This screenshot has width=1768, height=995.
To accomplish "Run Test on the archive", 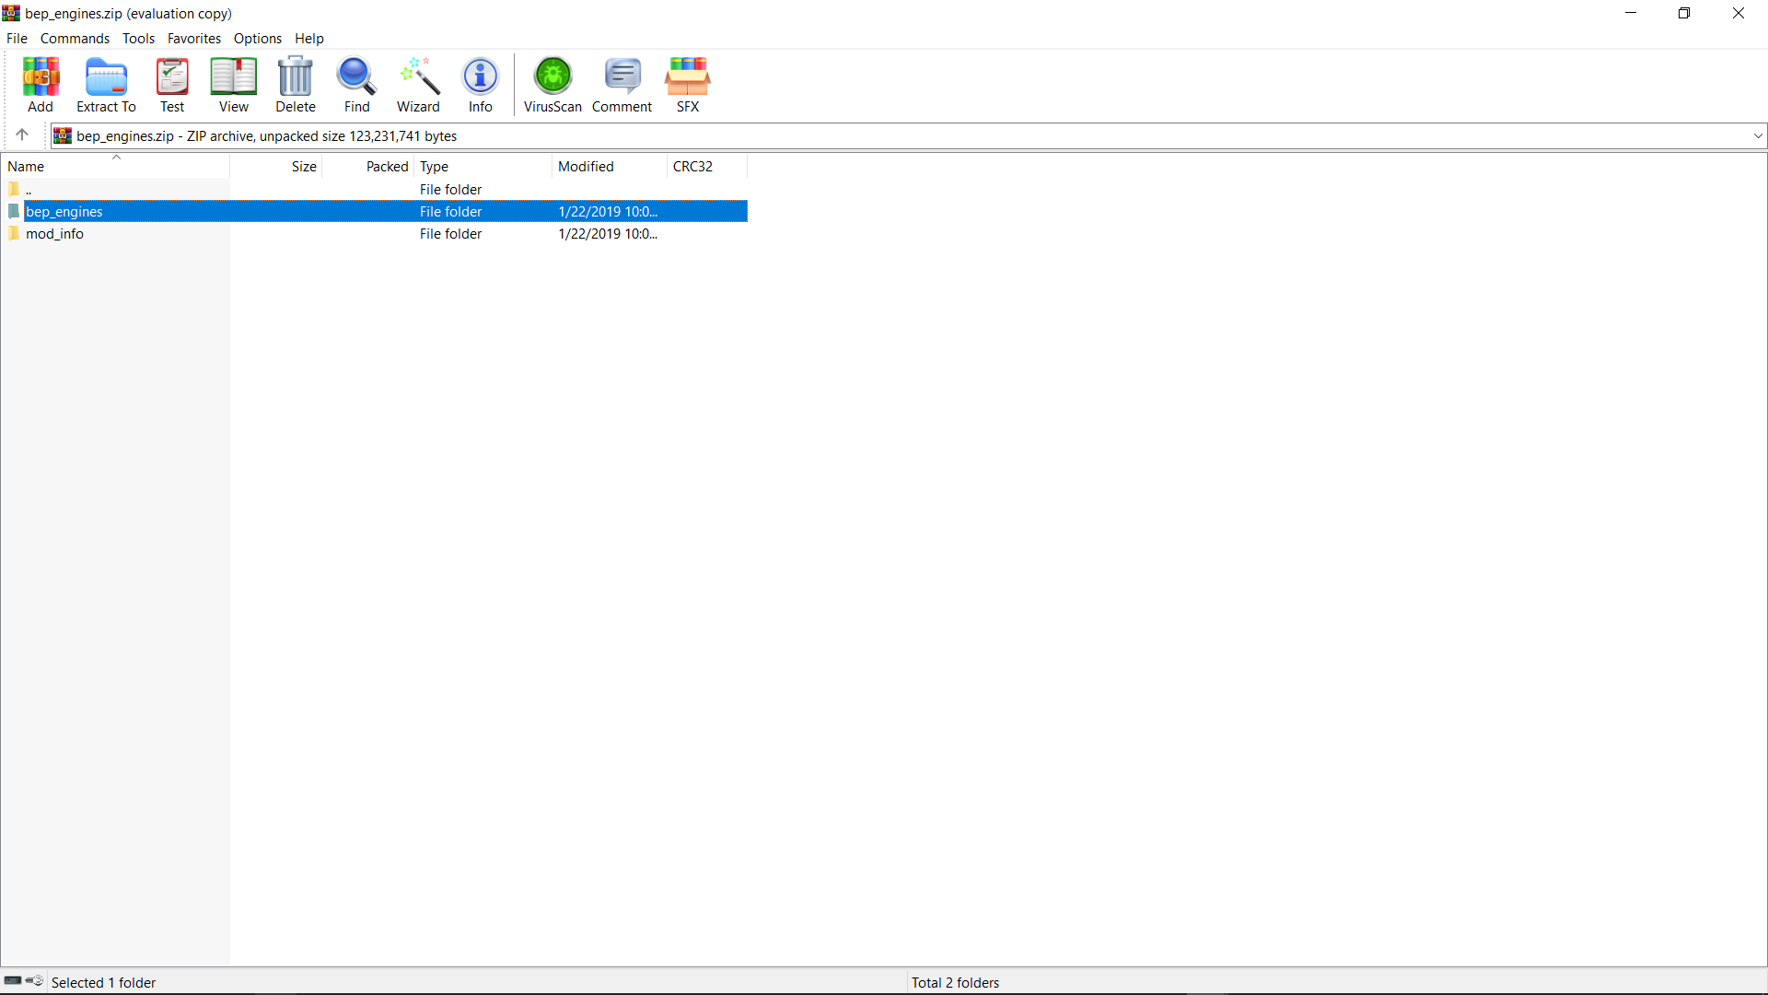I will [172, 85].
